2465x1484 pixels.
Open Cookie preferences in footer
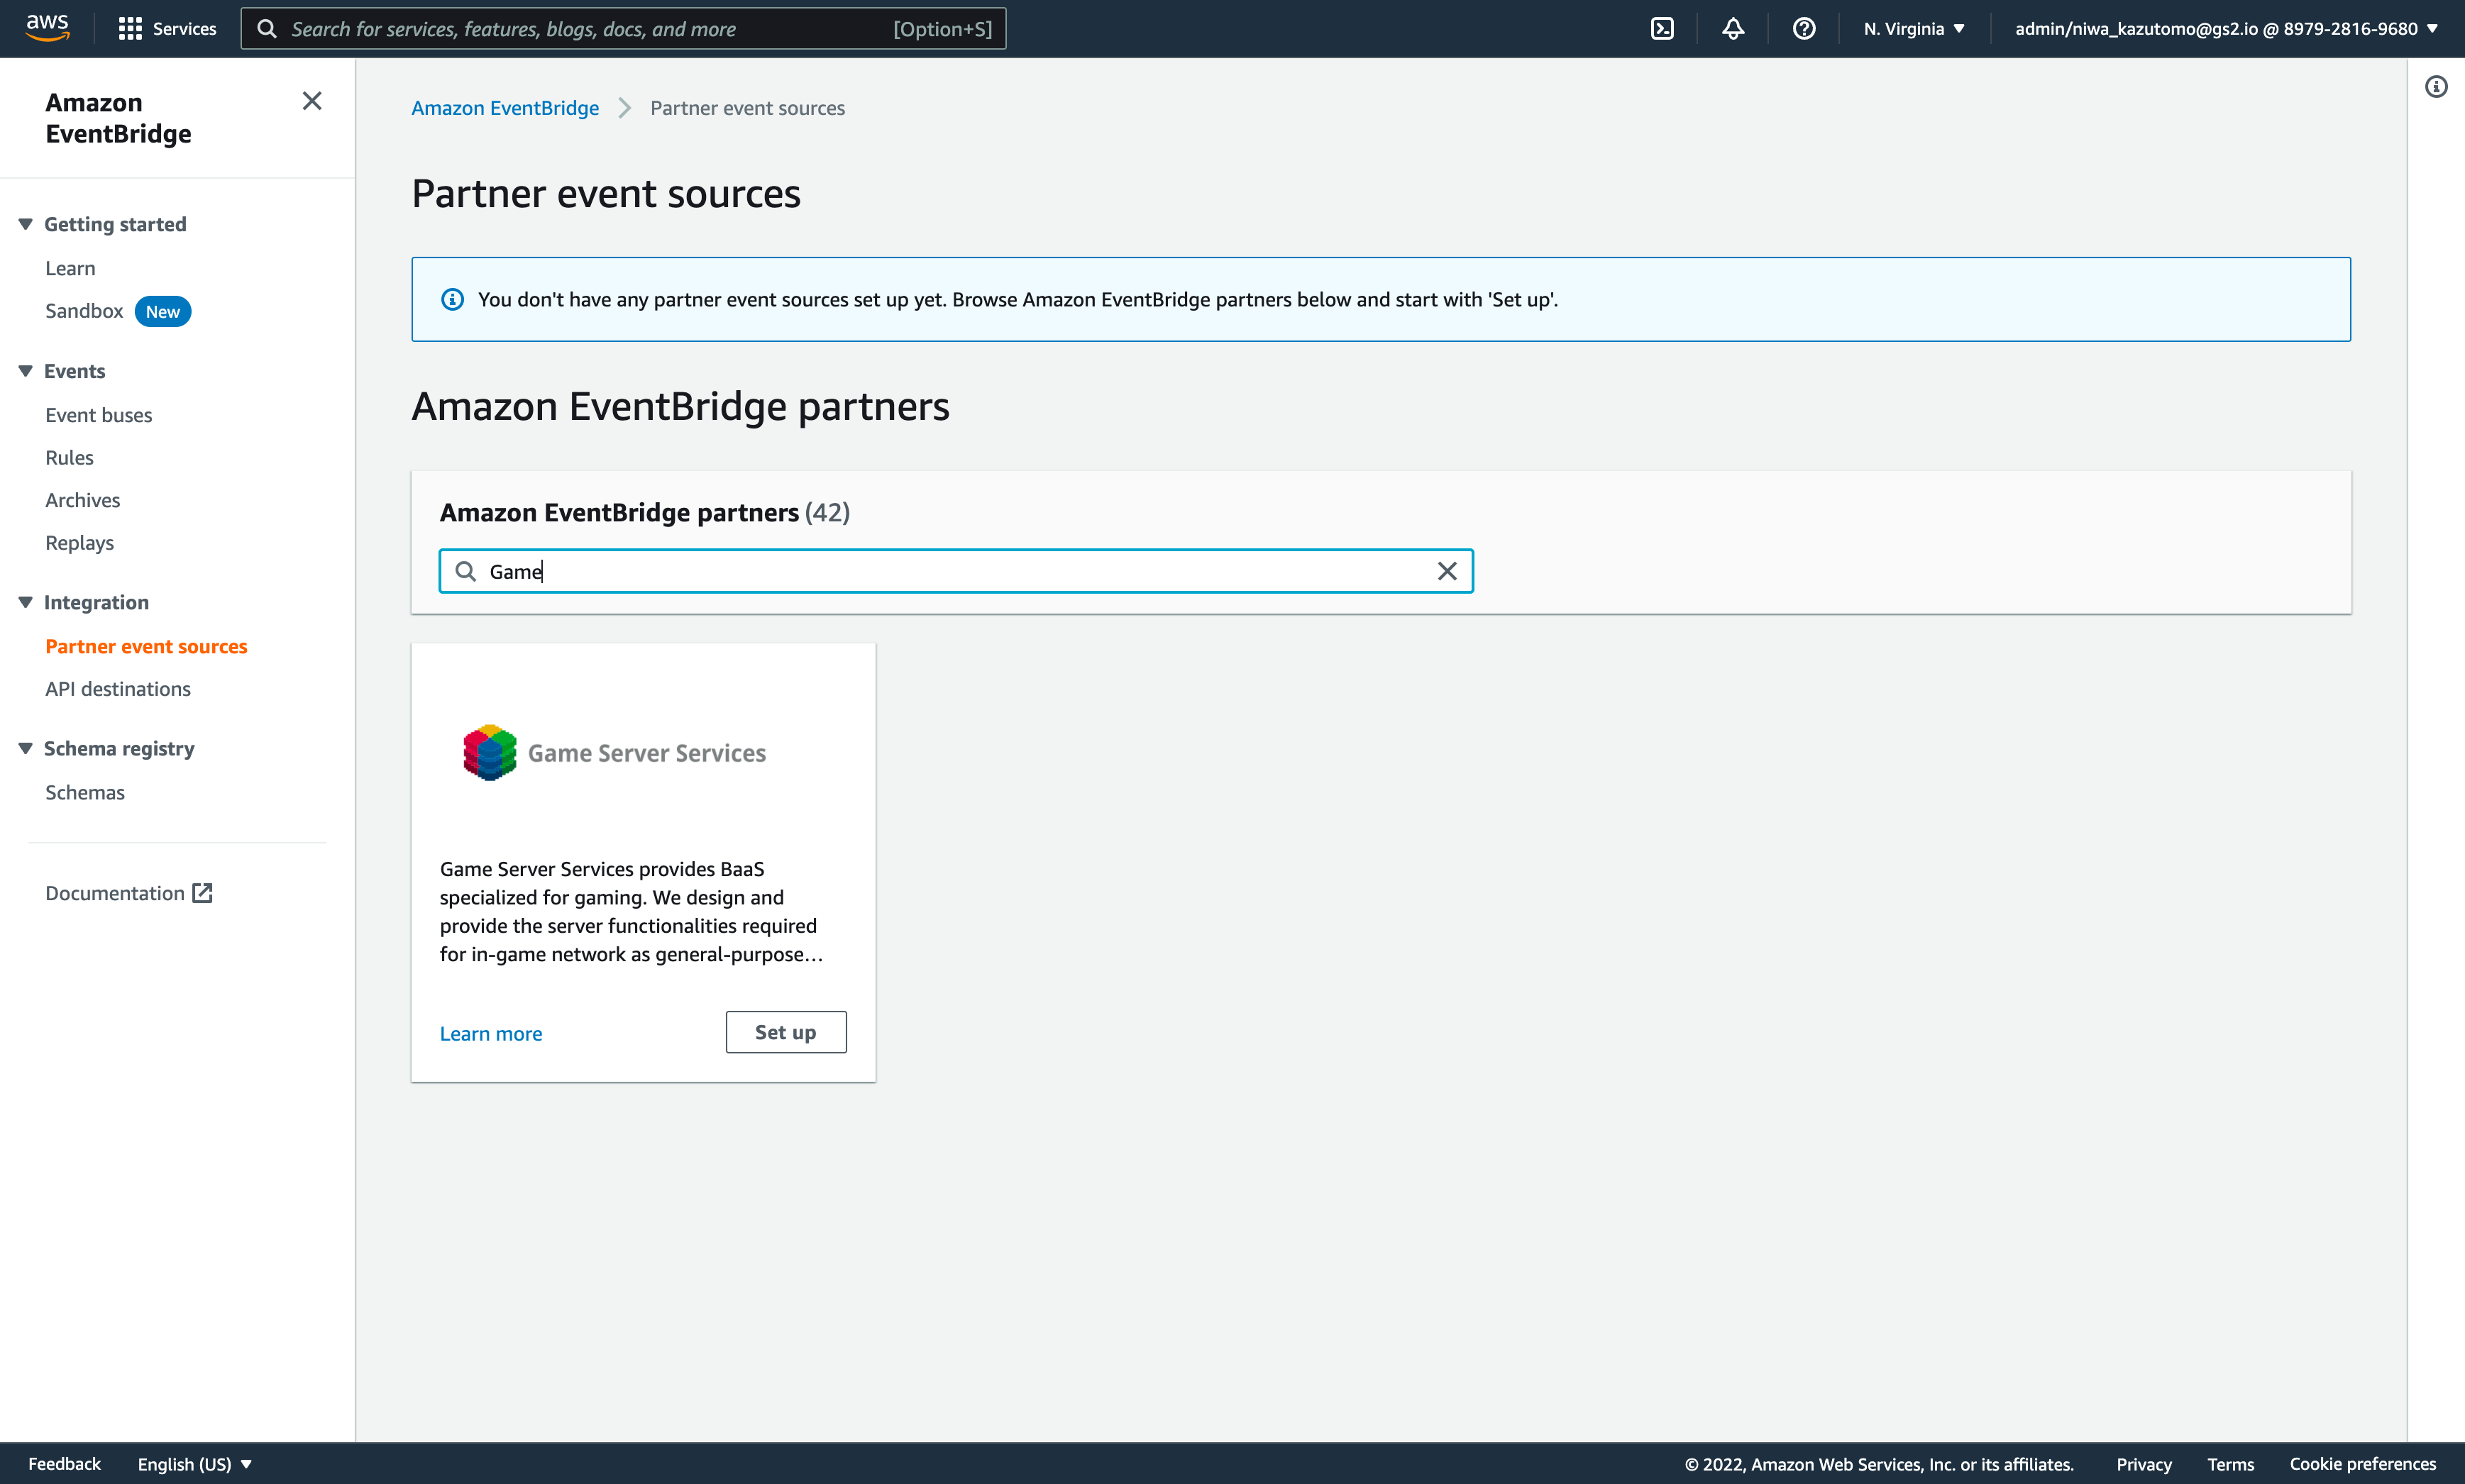pos(2363,1464)
